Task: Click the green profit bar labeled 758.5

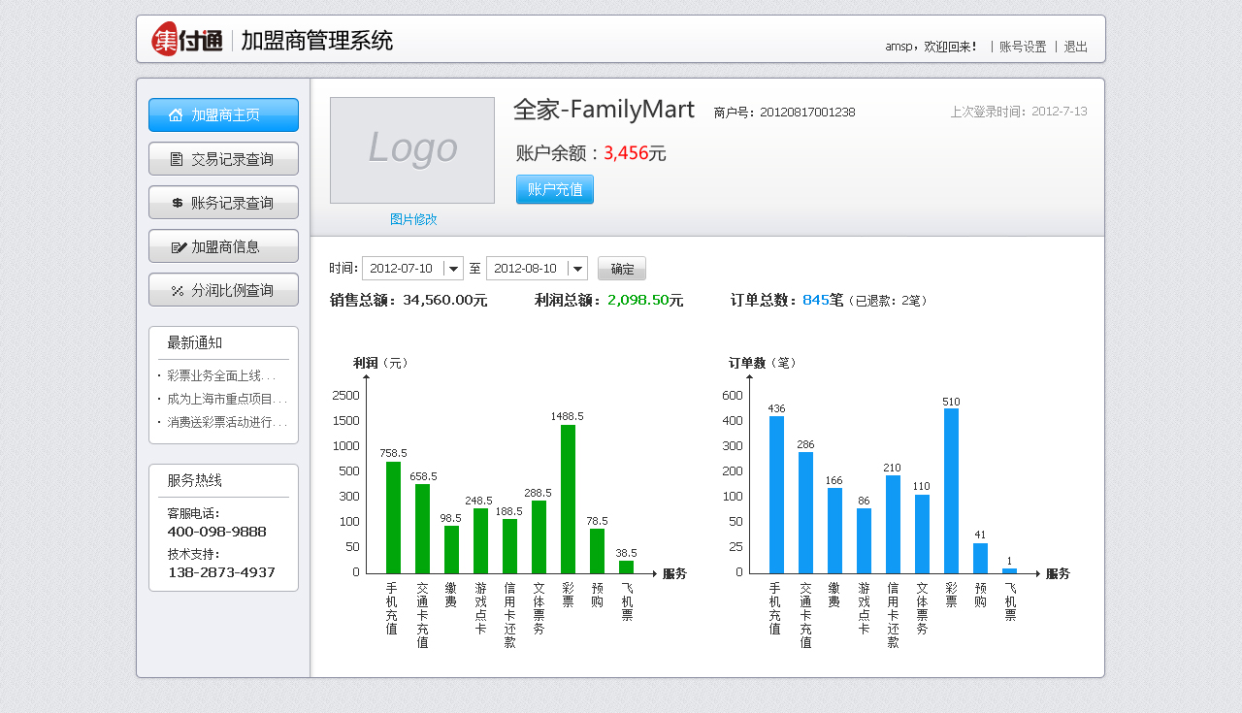Action: [393, 517]
